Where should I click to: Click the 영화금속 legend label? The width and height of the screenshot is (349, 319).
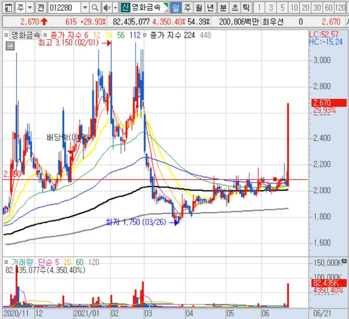(26, 35)
